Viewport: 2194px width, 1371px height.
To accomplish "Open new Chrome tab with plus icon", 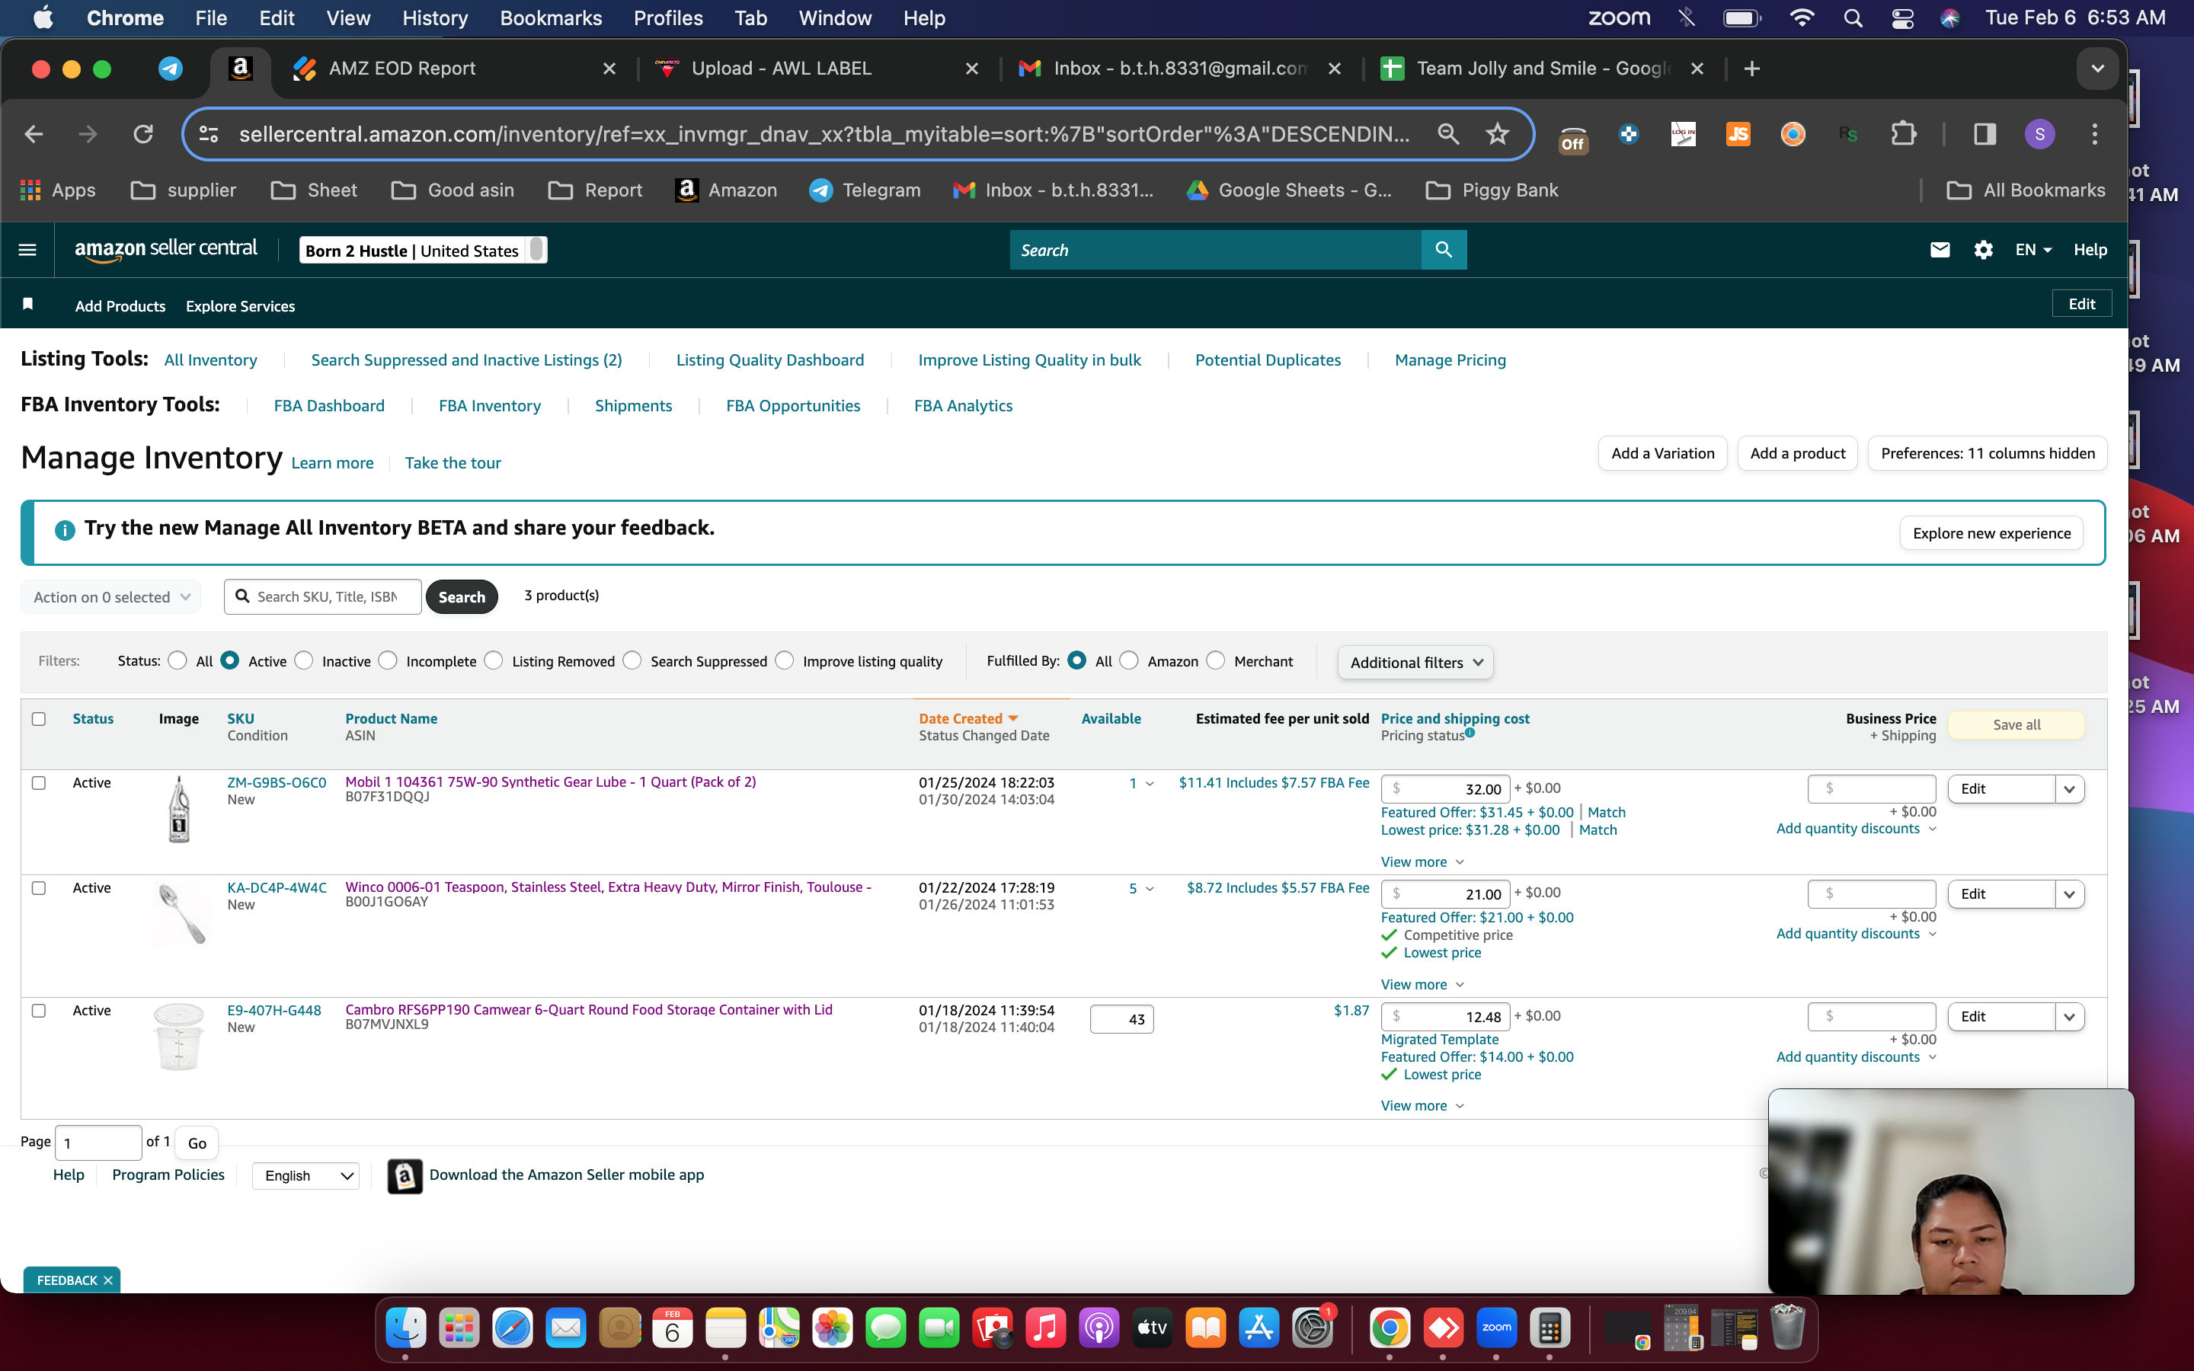I will [x=1751, y=69].
